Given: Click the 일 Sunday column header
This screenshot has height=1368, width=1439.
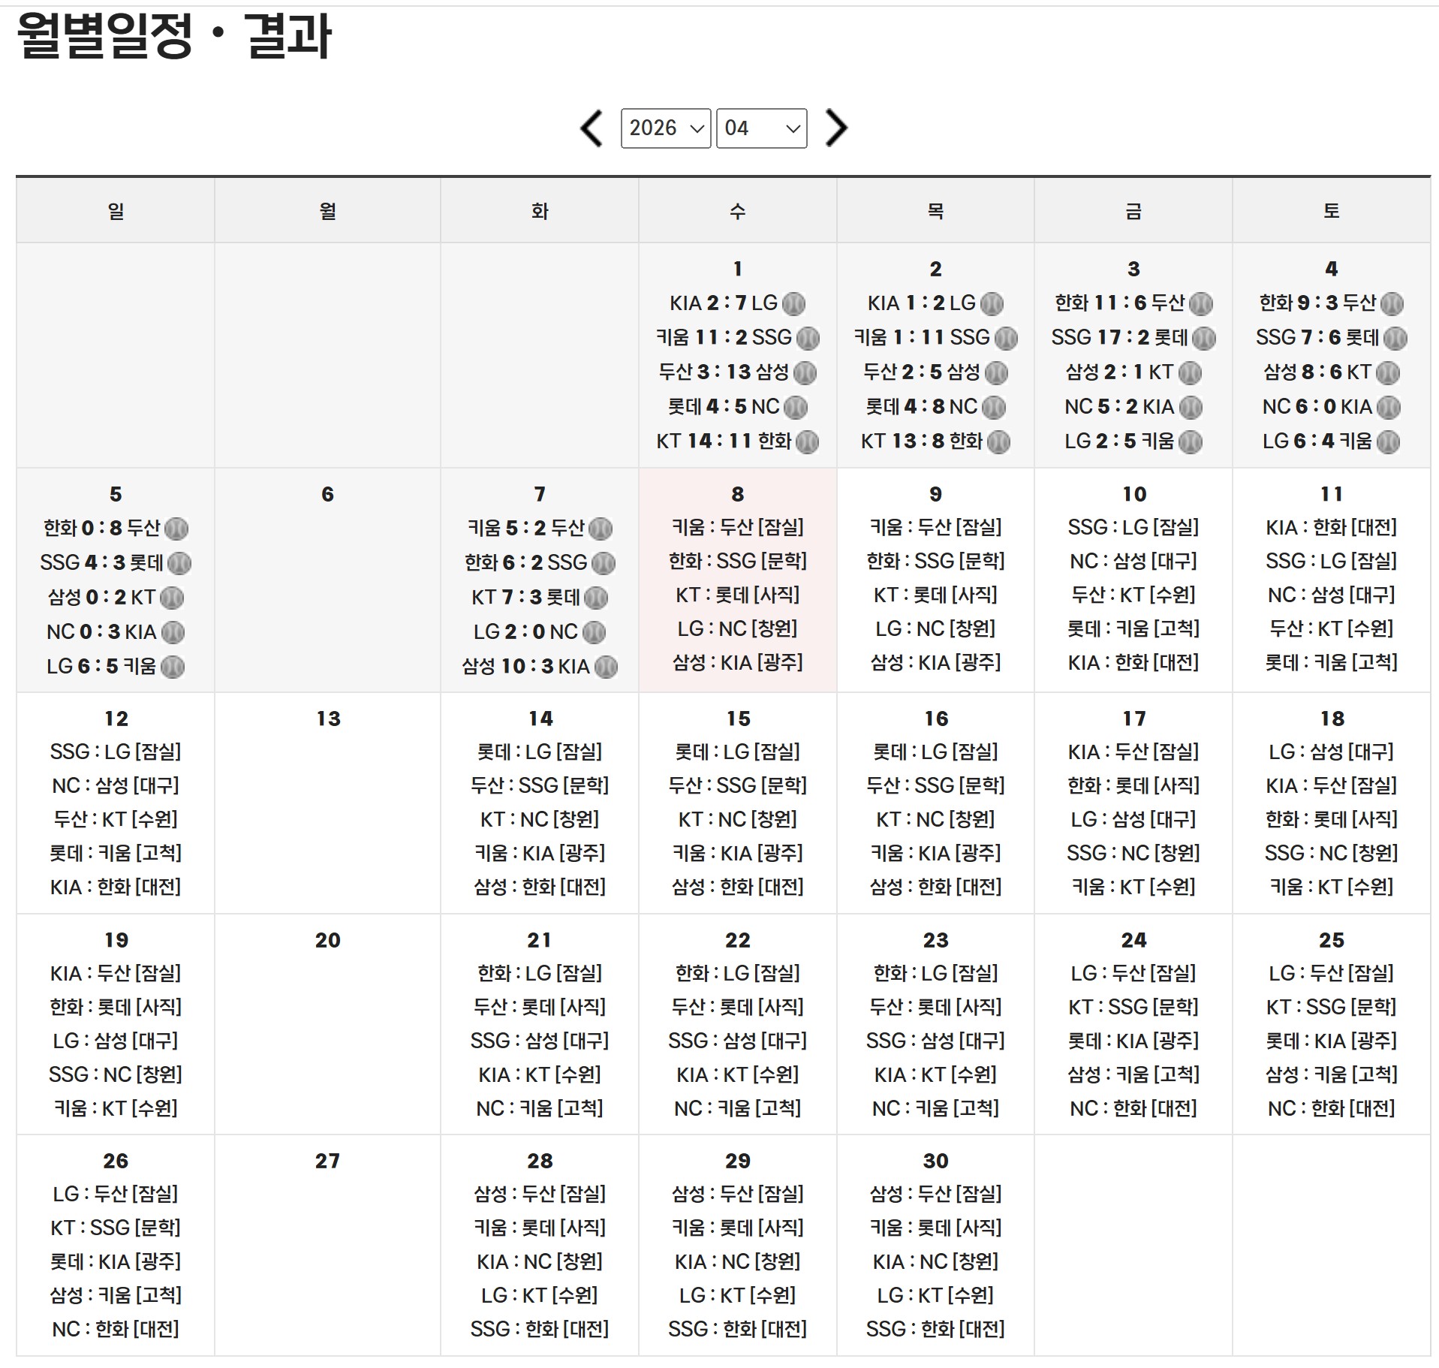Looking at the screenshot, I should tap(114, 211).
